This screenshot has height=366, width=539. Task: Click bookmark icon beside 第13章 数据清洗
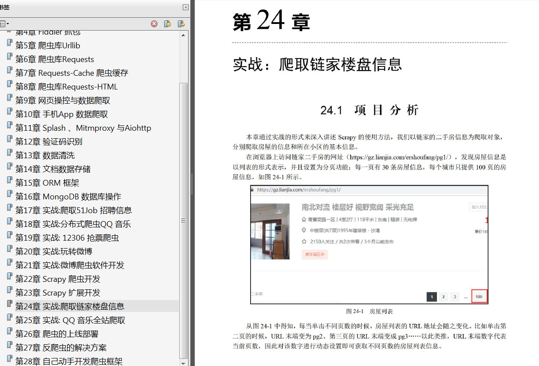coord(9,153)
